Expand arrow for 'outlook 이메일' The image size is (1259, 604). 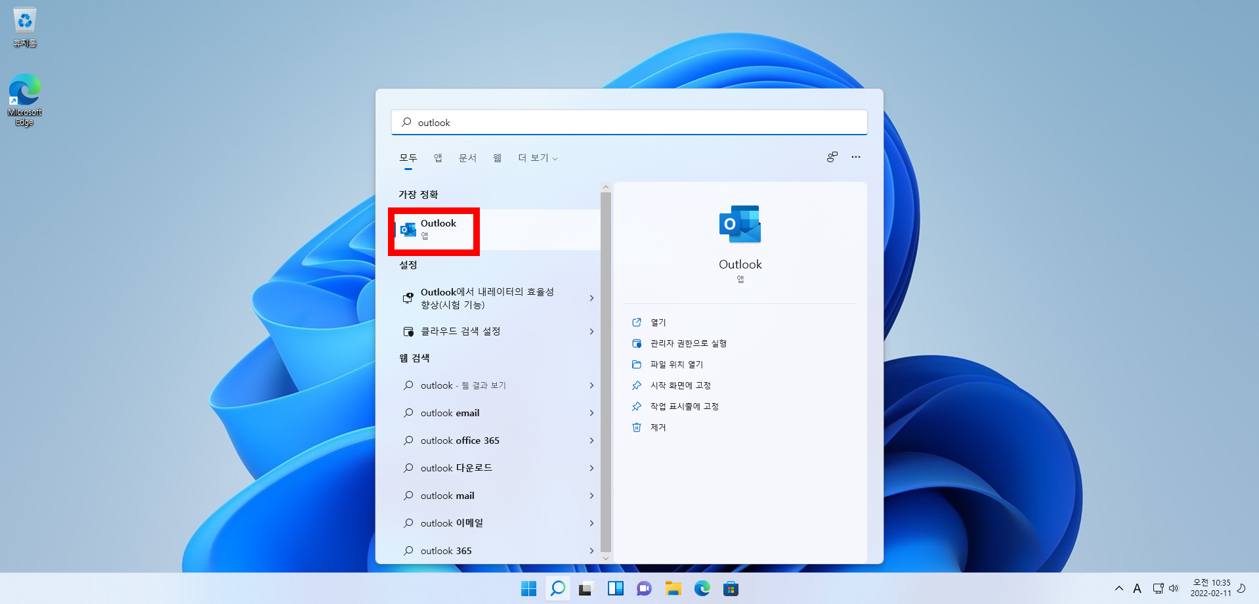point(591,523)
